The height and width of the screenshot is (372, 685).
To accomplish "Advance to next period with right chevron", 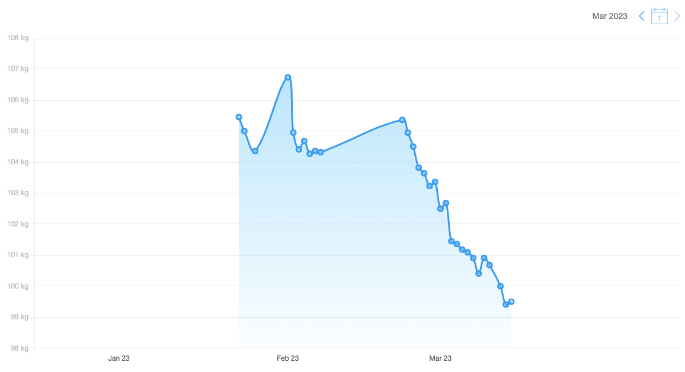I will (677, 16).
